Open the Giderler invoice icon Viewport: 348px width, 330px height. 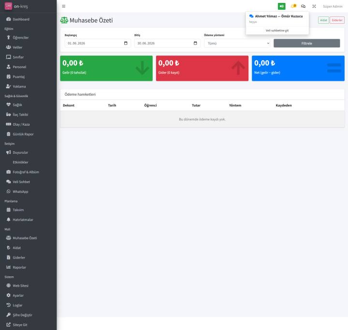[8, 258]
